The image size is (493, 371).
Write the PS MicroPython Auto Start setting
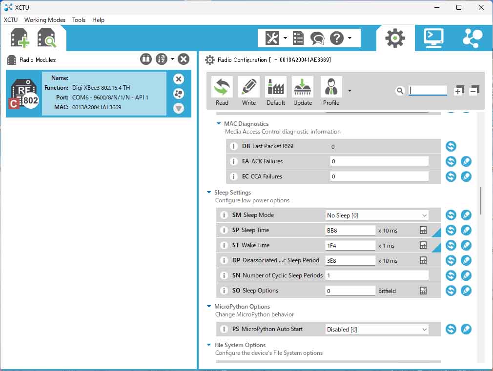point(466,329)
